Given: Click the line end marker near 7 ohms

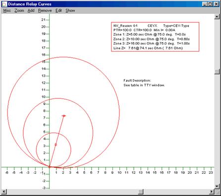Looking at the screenshot, I should (64, 116).
